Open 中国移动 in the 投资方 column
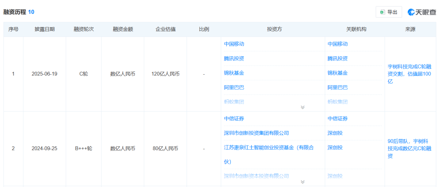440x187 pixels. point(234,44)
